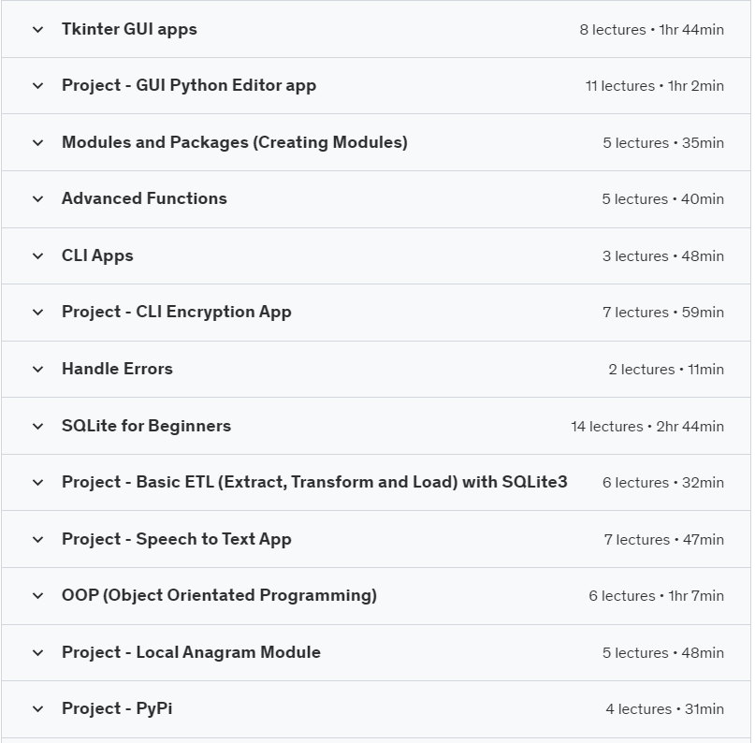Click the '6 lectures • 1hr 7min' text
Screen dimensions: 755x743
tap(656, 596)
